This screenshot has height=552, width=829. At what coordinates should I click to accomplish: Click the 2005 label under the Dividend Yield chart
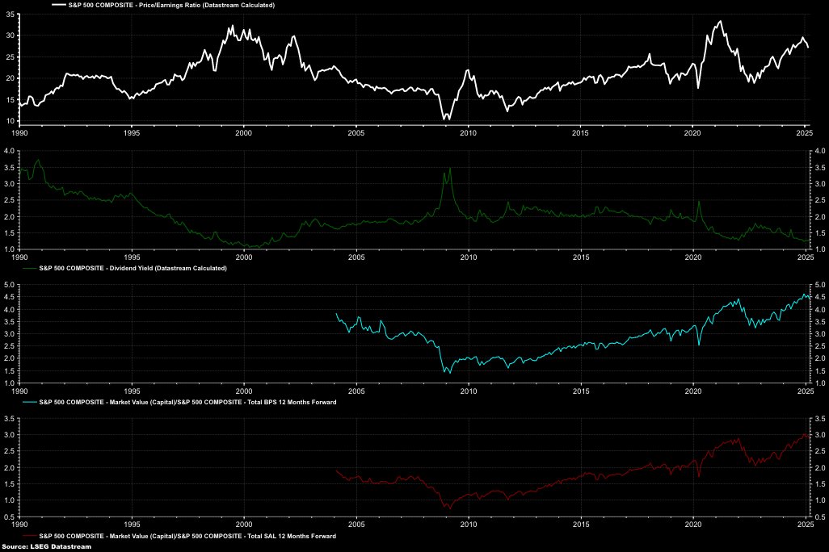pyautogui.click(x=356, y=257)
